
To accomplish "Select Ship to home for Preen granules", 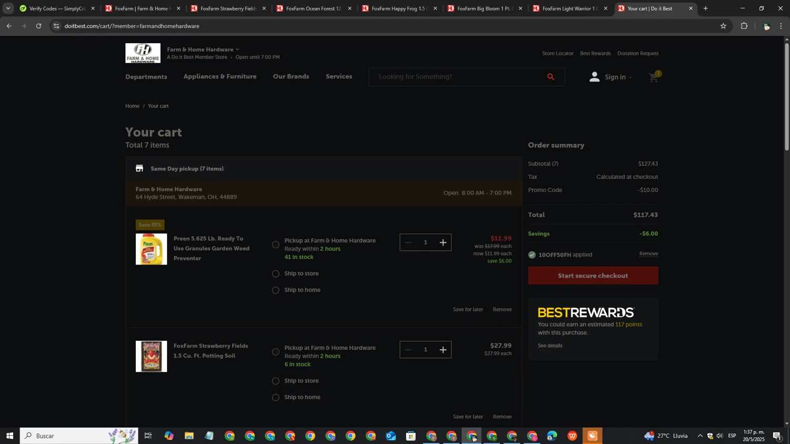I will coord(275,290).
